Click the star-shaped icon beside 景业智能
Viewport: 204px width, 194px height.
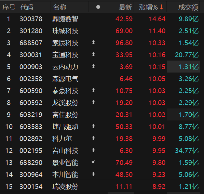pyautogui.click(x=93, y=162)
